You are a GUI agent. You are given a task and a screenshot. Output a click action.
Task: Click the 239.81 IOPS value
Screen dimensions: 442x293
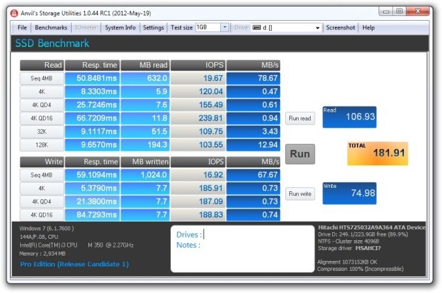[x=198, y=118]
